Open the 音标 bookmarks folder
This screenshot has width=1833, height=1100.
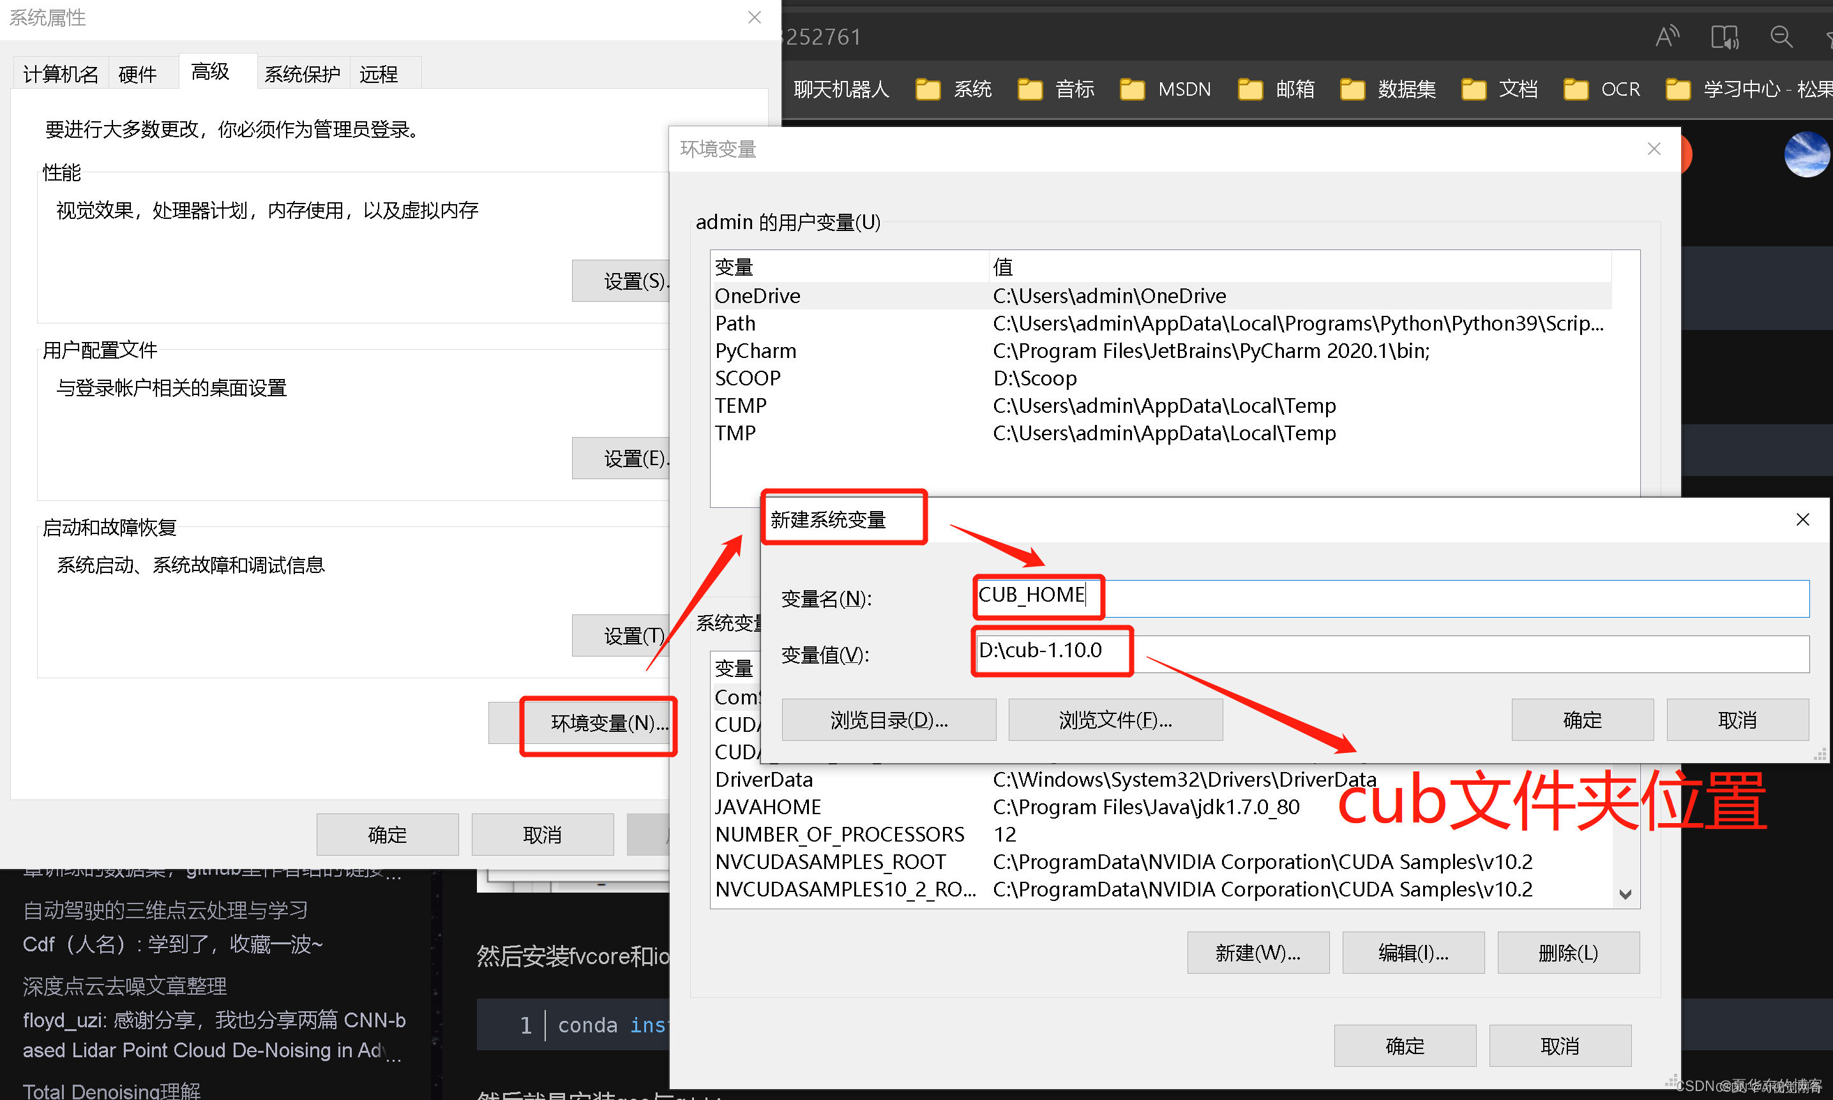1056,90
